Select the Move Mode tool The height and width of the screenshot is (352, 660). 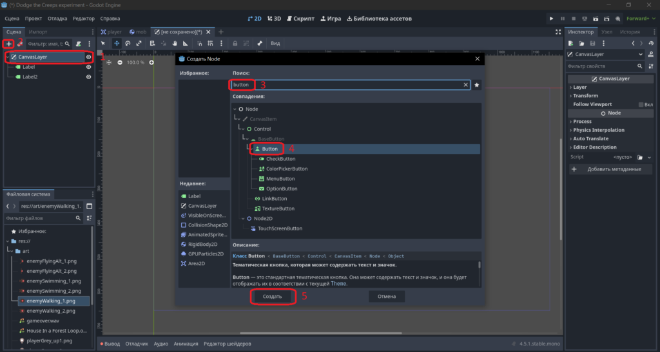pyautogui.click(x=117, y=43)
